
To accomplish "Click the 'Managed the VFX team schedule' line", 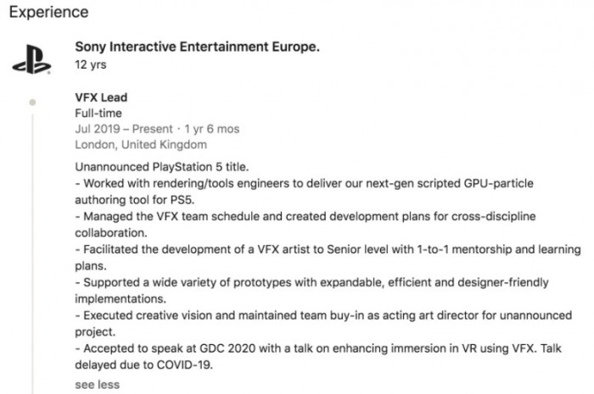I will (x=305, y=217).
